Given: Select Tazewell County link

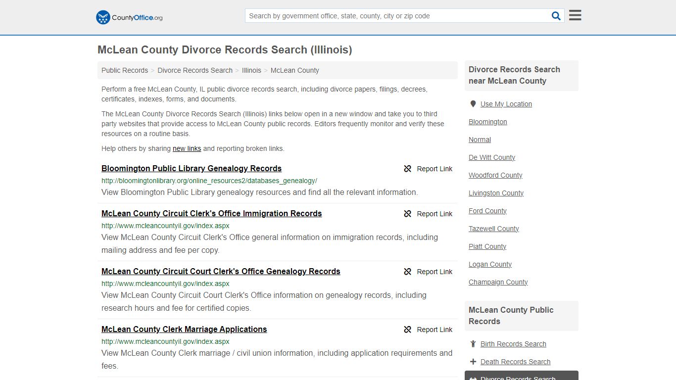Looking at the screenshot, I should [x=494, y=229].
